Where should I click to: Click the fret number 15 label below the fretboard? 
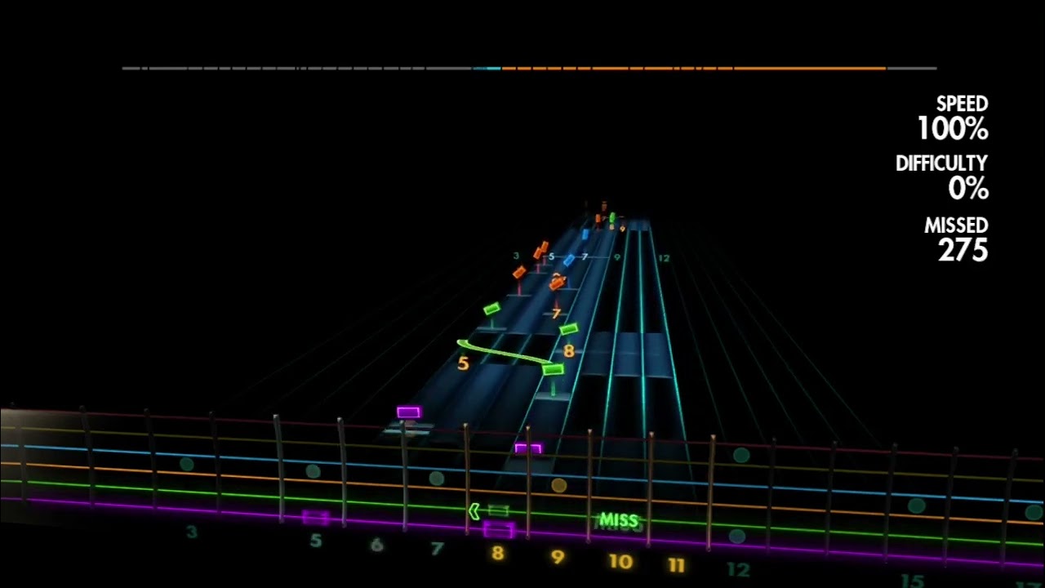click(912, 581)
